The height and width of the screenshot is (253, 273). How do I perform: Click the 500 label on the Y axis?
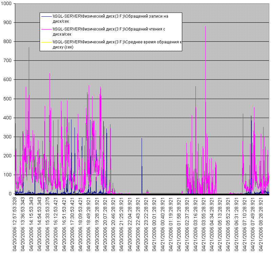pos(8,99)
